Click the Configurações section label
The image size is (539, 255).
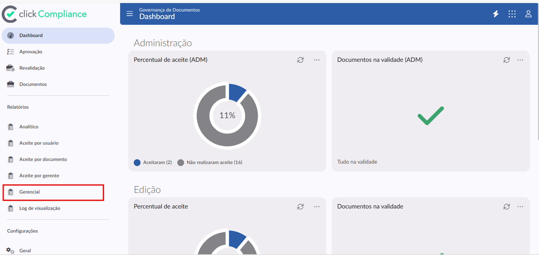pyautogui.click(x=22, y=231)
